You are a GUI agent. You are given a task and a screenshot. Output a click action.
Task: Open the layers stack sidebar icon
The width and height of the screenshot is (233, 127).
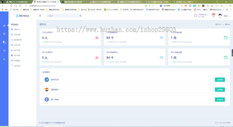tap(4, 34)
